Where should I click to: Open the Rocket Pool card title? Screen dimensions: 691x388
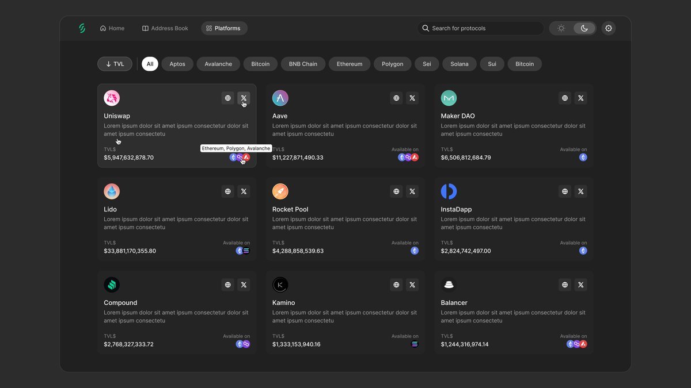290,209
